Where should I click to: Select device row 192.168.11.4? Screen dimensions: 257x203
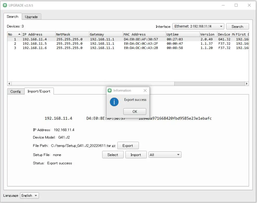(128, 39)
